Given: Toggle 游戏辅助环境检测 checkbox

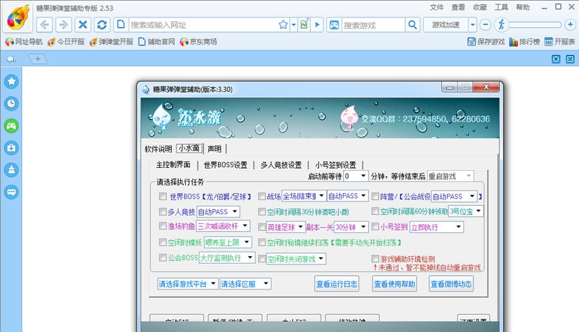Looking at the screenshot, I should pyautogui.click(x=375, y=259).
